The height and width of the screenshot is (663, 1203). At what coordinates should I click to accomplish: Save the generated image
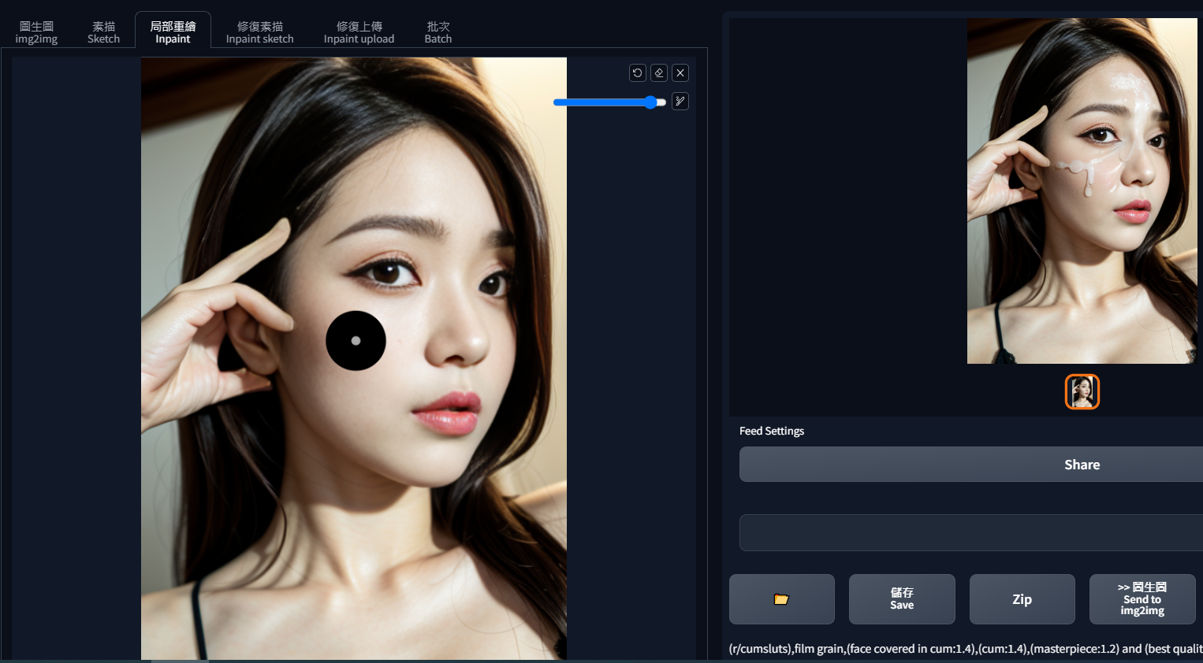click(902, 599)
